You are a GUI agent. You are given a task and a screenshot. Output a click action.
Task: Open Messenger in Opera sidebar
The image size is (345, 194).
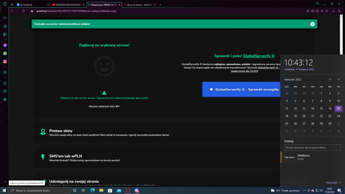tap(5, 45)
